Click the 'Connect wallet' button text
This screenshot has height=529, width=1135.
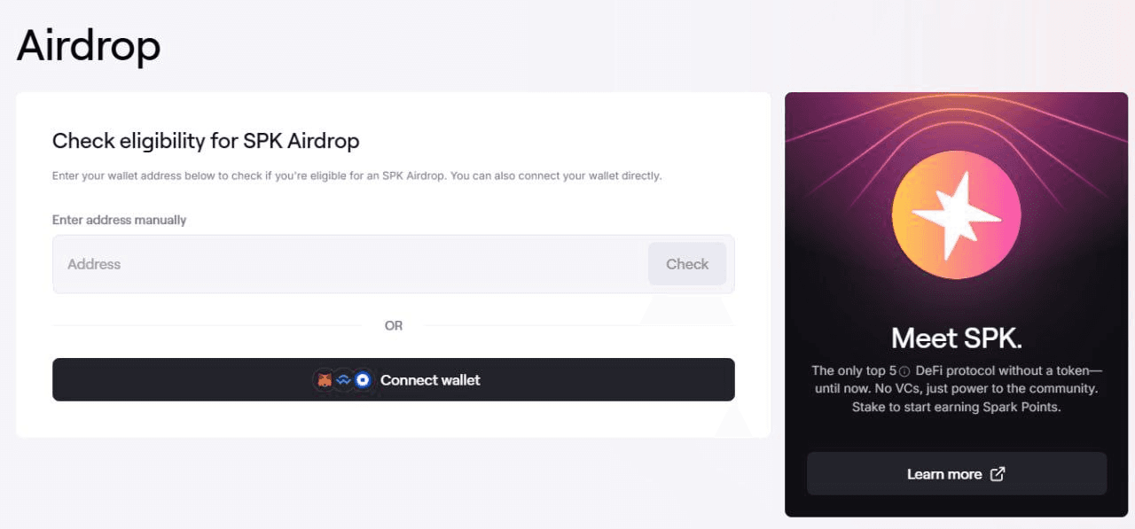click(x=430, y=380)
